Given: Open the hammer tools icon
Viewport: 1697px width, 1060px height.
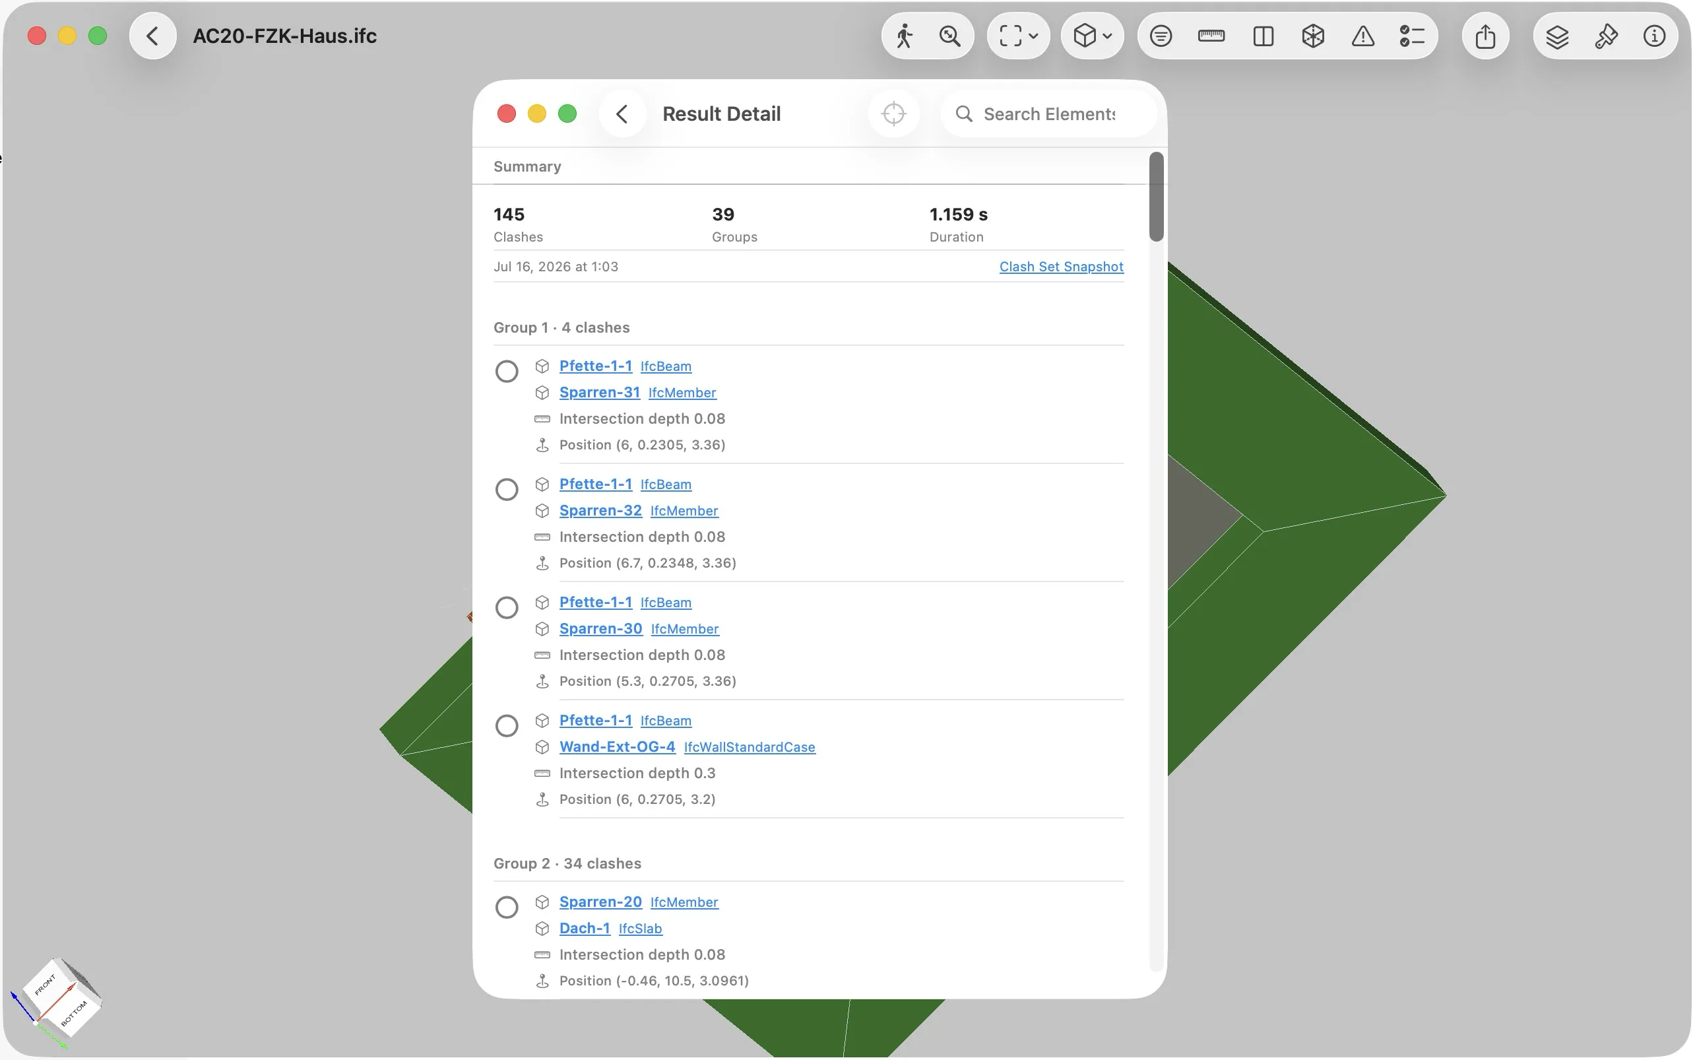Looking at the screenshot, I should coord(1606,36).
